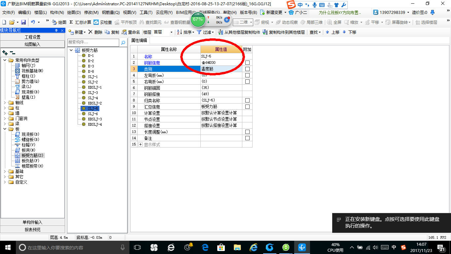Click the 局部三维 partial 3D tool
This screenshot has width=451, height=254.
tap(311, 22)
